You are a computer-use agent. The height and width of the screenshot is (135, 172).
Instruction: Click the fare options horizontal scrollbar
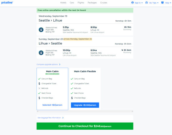click(85, 111)
